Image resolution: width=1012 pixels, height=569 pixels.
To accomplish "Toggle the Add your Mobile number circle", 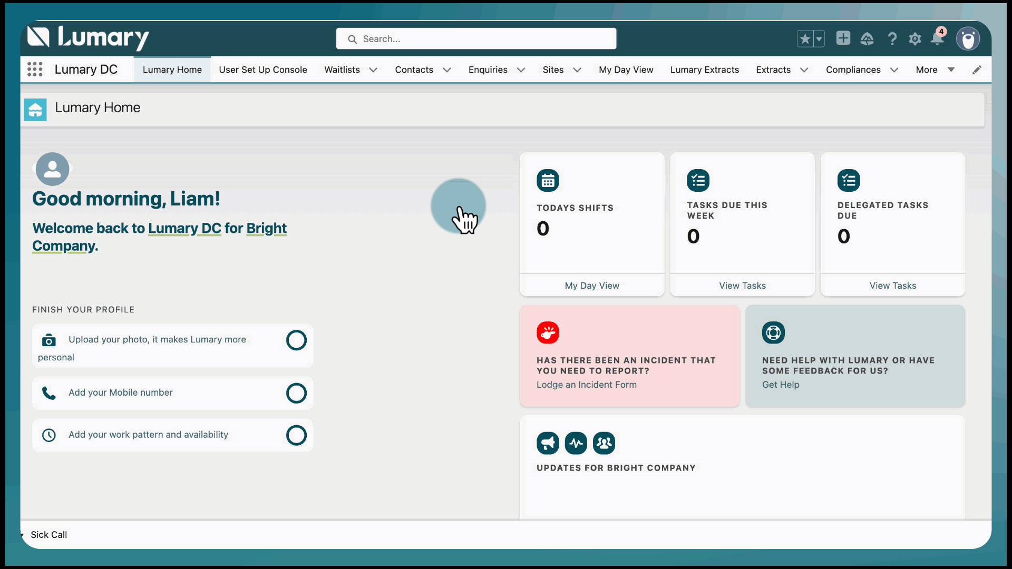I will tap(296, 393).
